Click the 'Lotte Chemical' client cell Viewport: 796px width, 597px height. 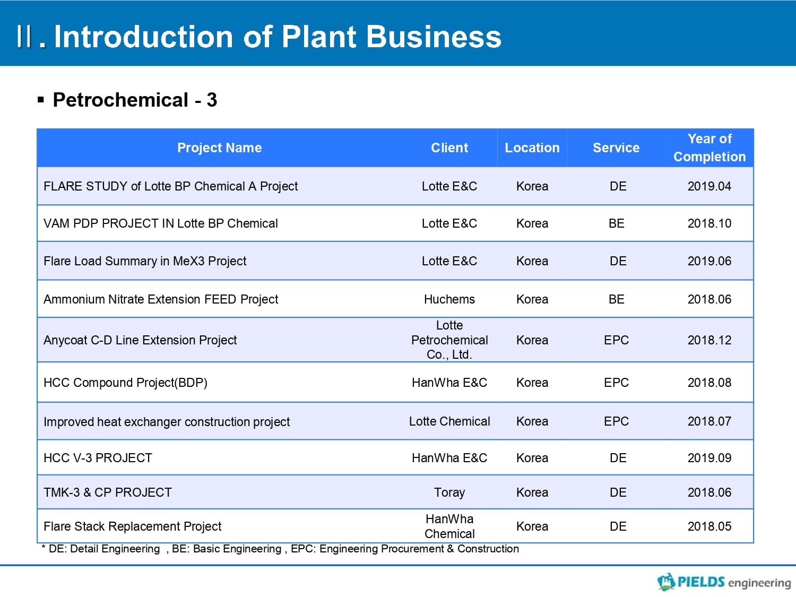point(449,421)
